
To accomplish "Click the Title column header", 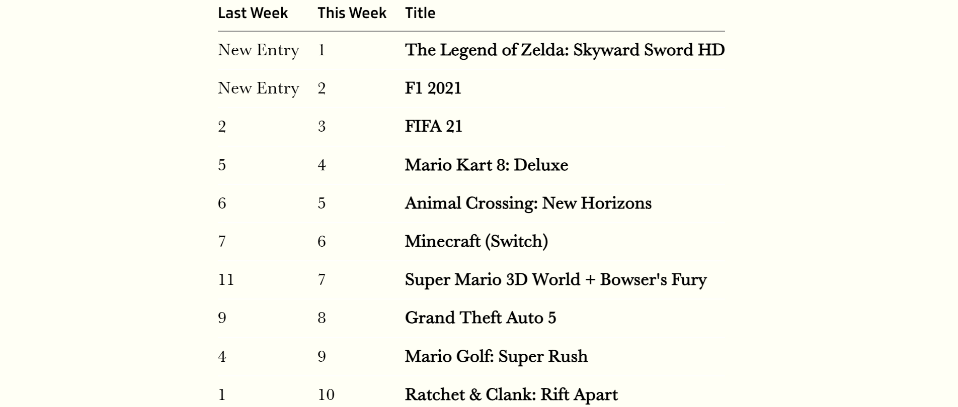I will [x=420, y=13].
